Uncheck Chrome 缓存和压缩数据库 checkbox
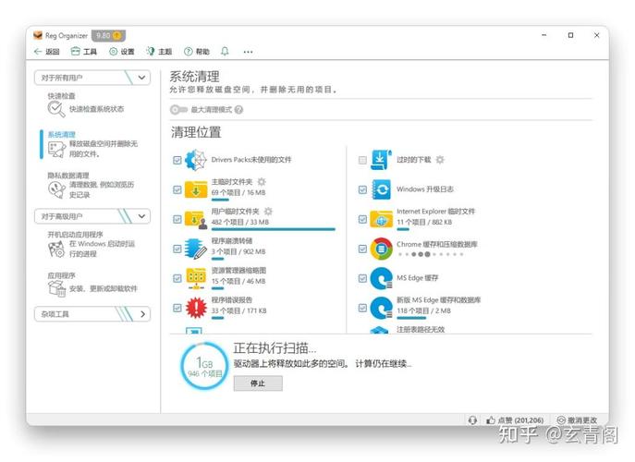 click(363, 249)
